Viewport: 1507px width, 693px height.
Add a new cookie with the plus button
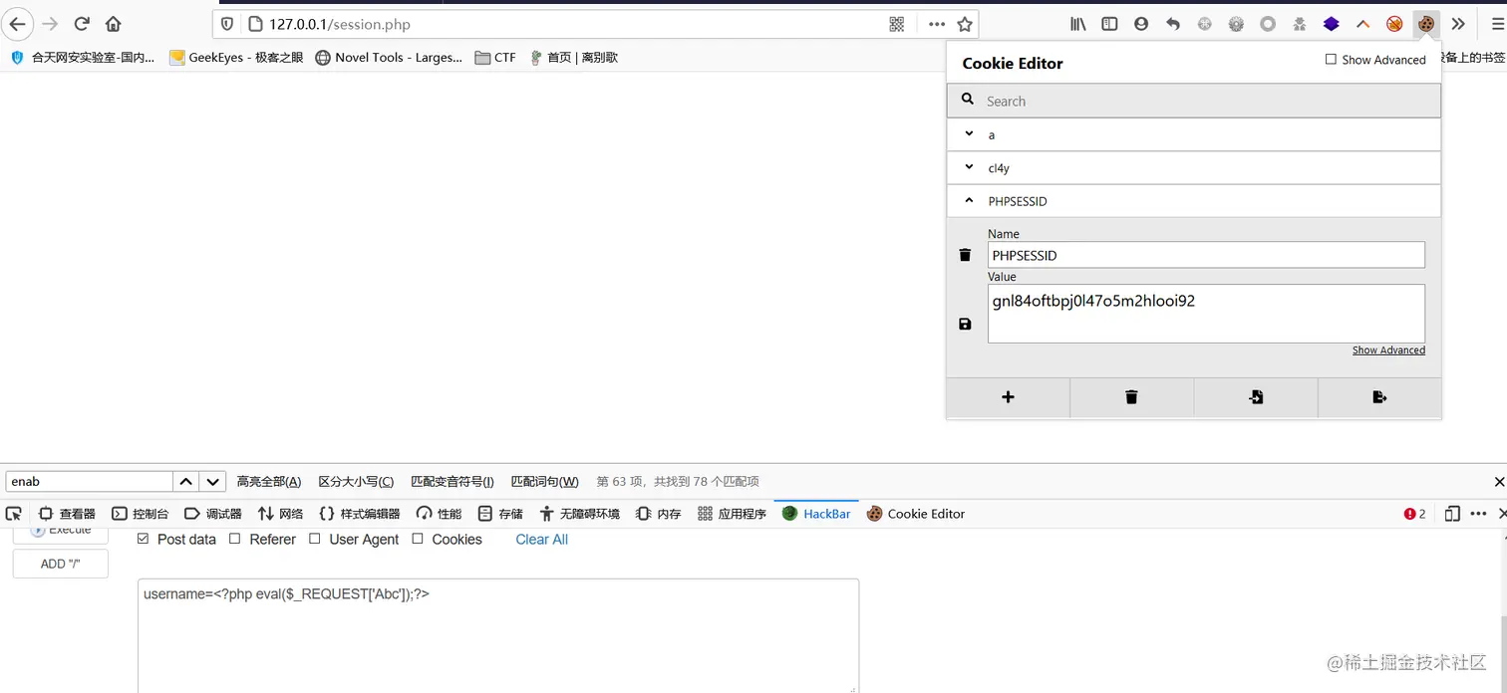click(x=1008, y=397)
